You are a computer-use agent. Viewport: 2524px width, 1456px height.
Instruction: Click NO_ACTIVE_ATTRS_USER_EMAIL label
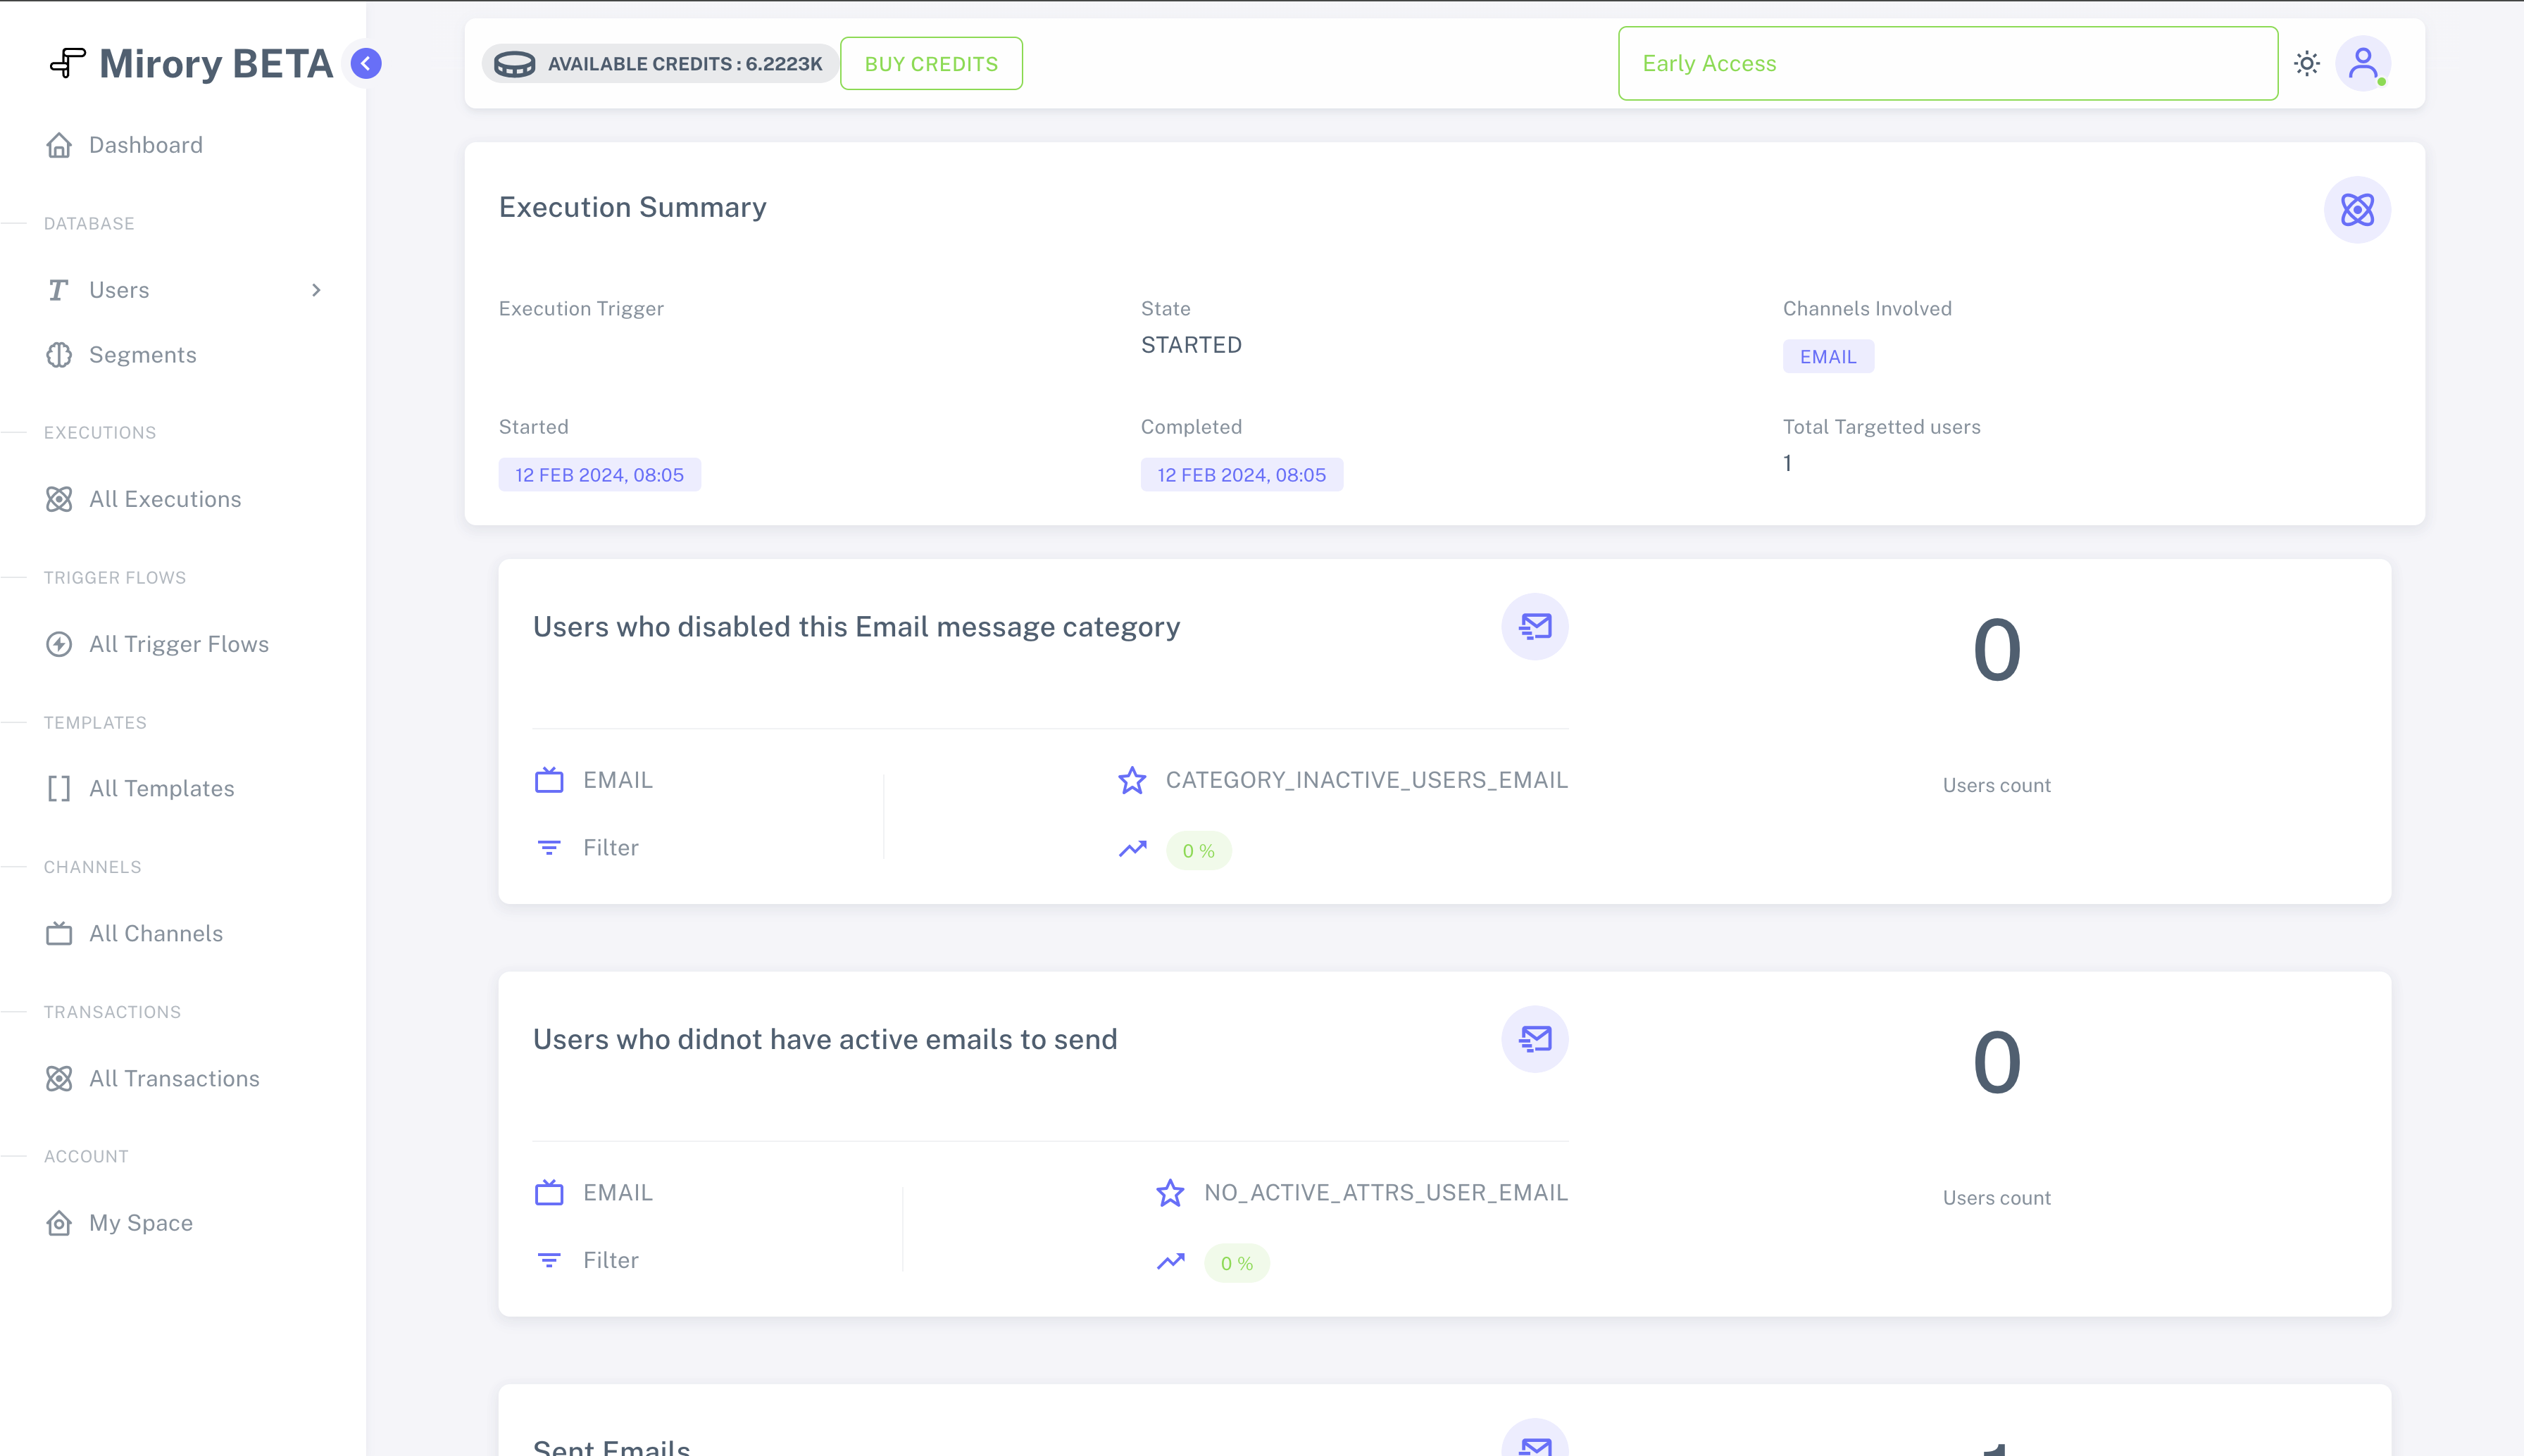(x=1386, y=1193)
